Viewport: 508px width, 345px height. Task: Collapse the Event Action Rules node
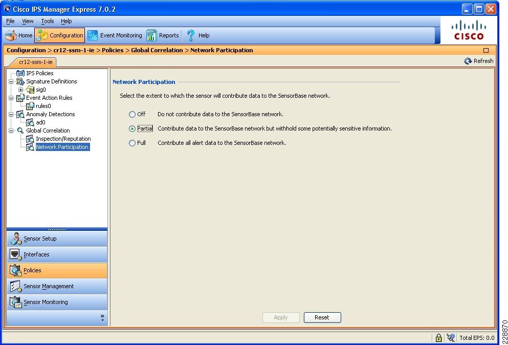point(11,98)
